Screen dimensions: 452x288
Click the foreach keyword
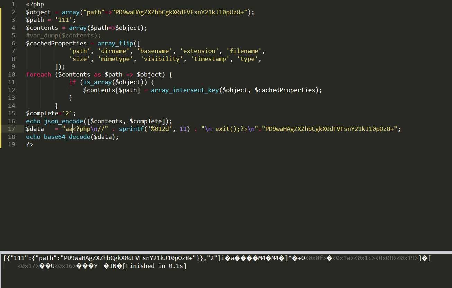(38, 74)
